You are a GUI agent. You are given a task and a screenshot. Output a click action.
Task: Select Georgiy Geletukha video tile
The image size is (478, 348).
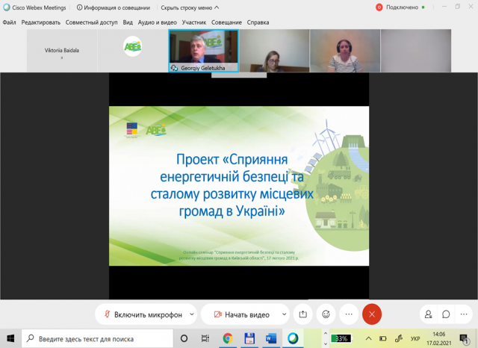pos(204,51)
